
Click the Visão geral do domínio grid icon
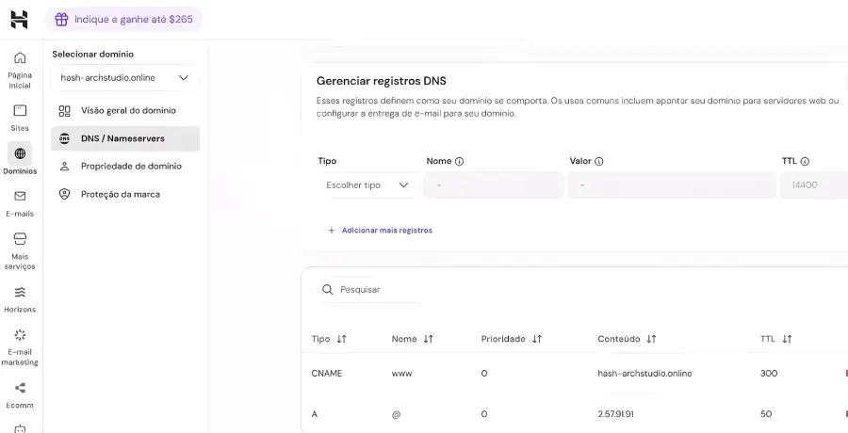tap(64, 111)
